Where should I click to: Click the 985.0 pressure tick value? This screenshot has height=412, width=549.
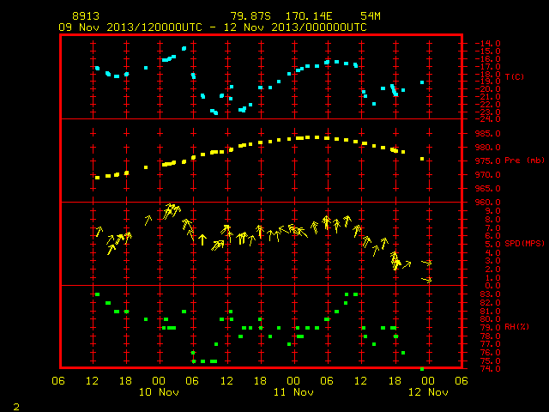point(487,134)
